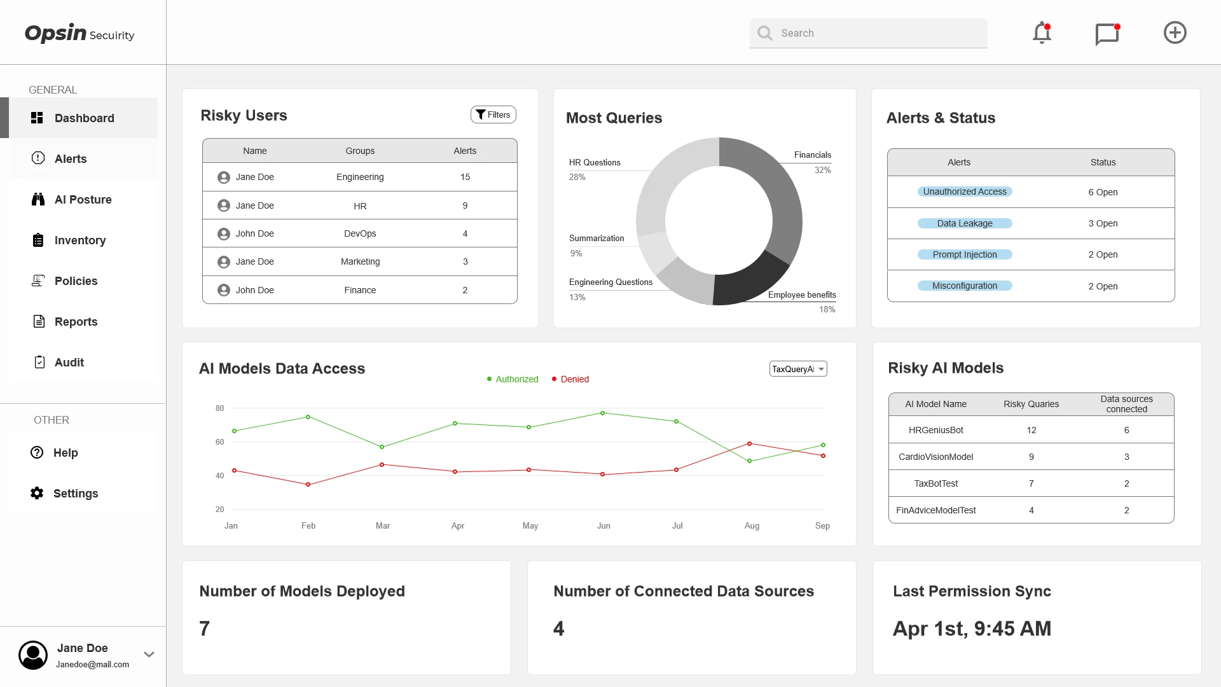Click the user avatar in the Finance row

click(x=223, y=290)
